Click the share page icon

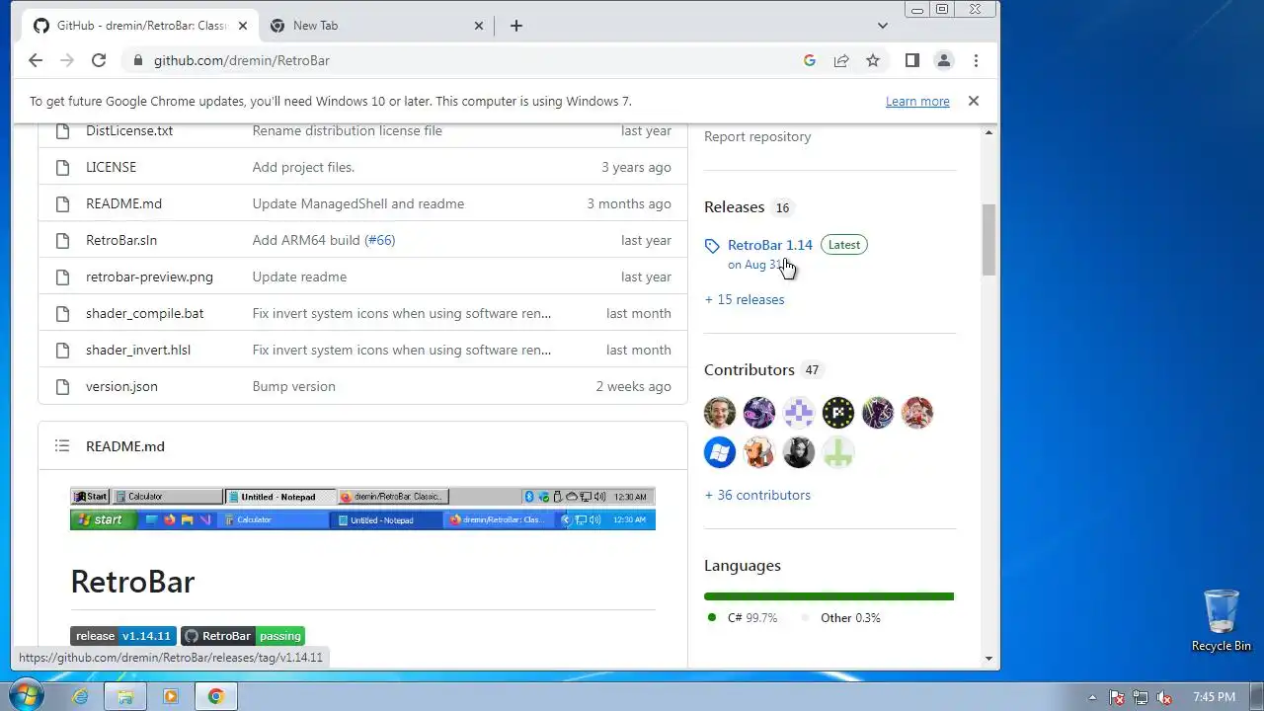(841, 60)
